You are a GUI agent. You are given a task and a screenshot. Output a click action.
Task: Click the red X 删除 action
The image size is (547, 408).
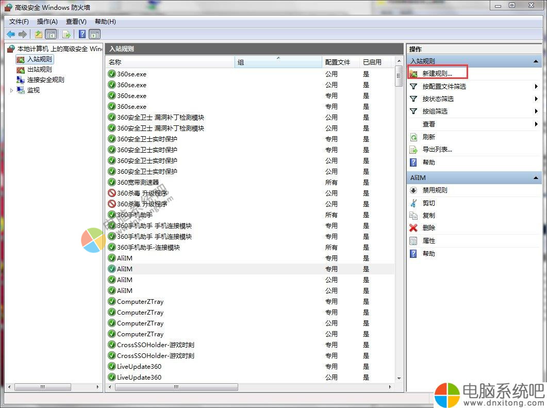(413, 228)
